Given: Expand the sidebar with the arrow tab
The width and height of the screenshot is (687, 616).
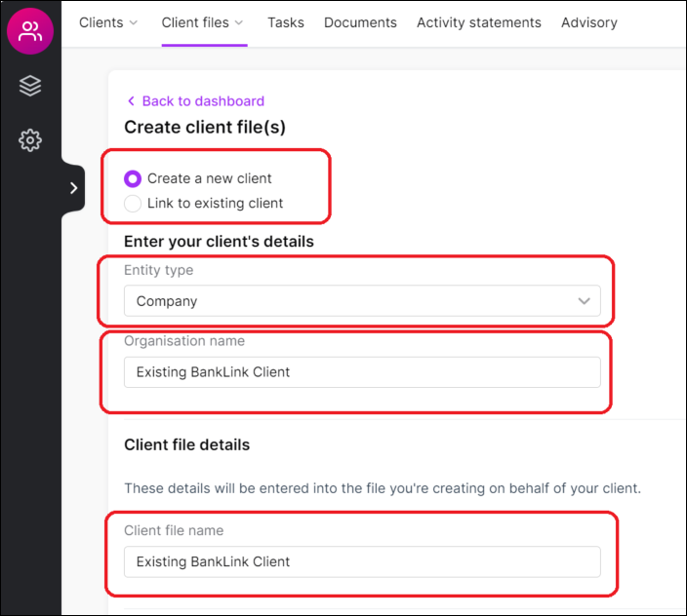Looking at the screenshot, I should pyautogui.click(x=73, y=188).
